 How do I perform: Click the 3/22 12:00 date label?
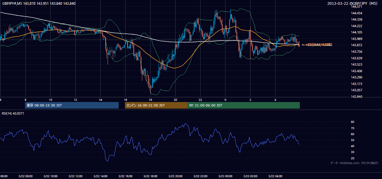tap(75, 176)
